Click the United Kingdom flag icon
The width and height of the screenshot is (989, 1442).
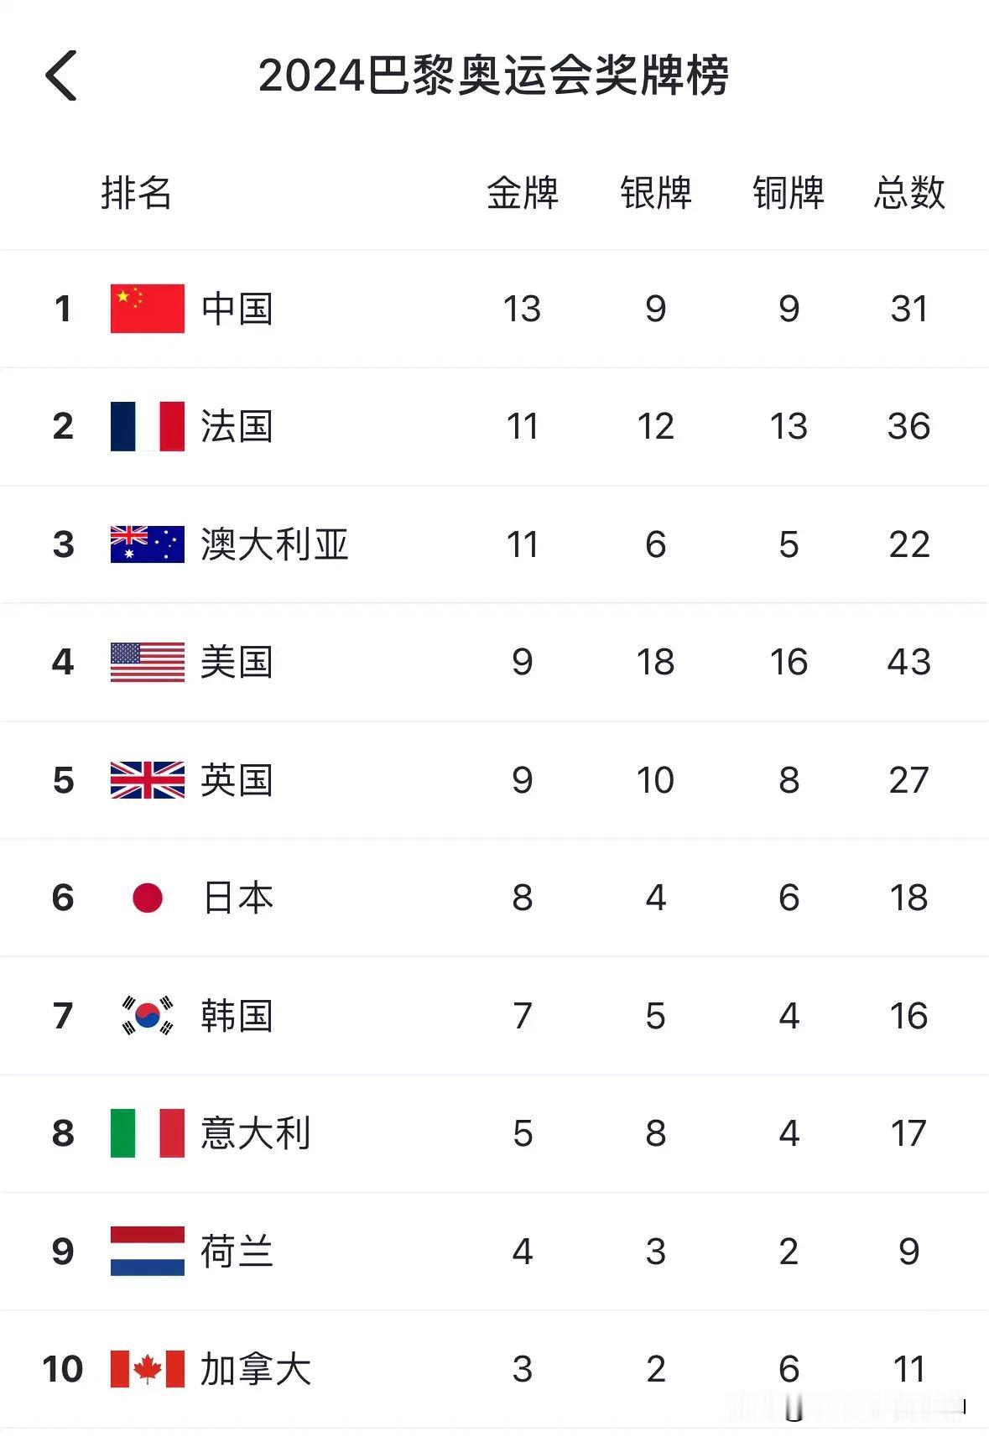(148, 780)
